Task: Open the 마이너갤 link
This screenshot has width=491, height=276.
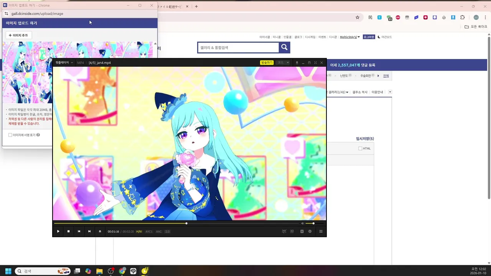Action: [x=265, y=37]
